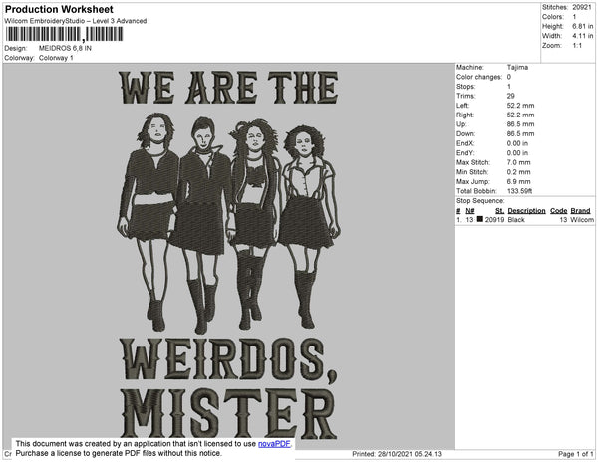
Task: Select the stitch count 20919 in Stop Sequence
Action: click(x=494, y=220)
